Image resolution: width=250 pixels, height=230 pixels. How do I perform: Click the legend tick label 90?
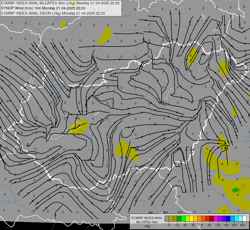[209, 225]
